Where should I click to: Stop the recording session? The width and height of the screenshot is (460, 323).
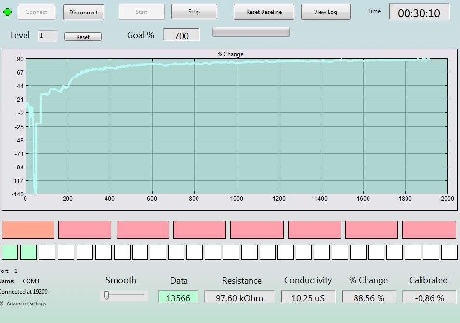[194, 12]
